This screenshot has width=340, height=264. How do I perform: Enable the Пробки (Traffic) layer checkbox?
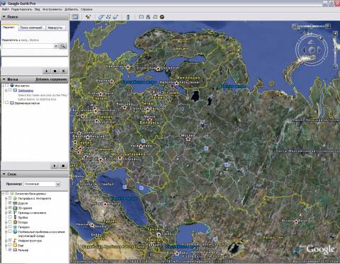[10, 217]
